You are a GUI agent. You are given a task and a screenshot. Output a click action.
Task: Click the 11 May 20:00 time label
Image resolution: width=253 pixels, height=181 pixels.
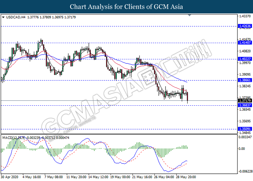76,177
